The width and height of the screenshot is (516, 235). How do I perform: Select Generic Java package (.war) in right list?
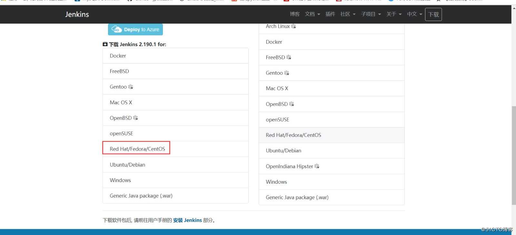pyautogui.click(x=332, y=197)
